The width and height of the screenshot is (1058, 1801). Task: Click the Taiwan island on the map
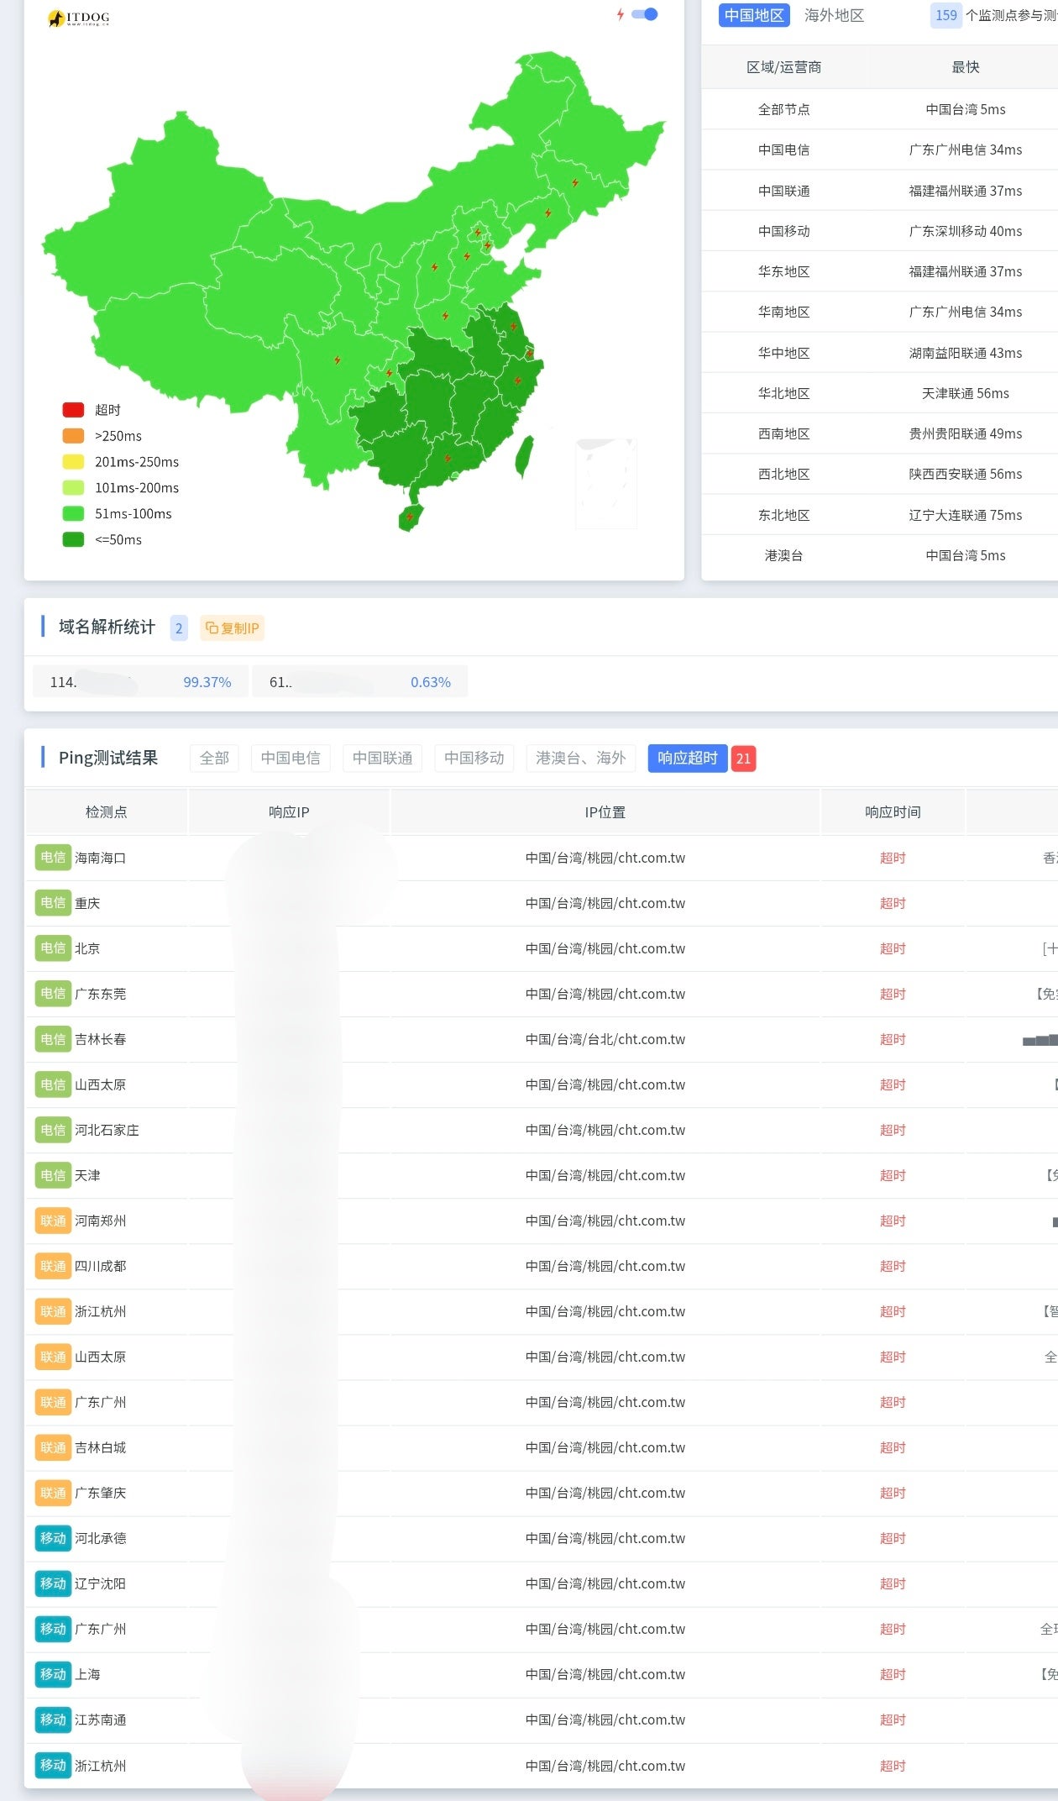pyautogui.click(x=524, y=457)
